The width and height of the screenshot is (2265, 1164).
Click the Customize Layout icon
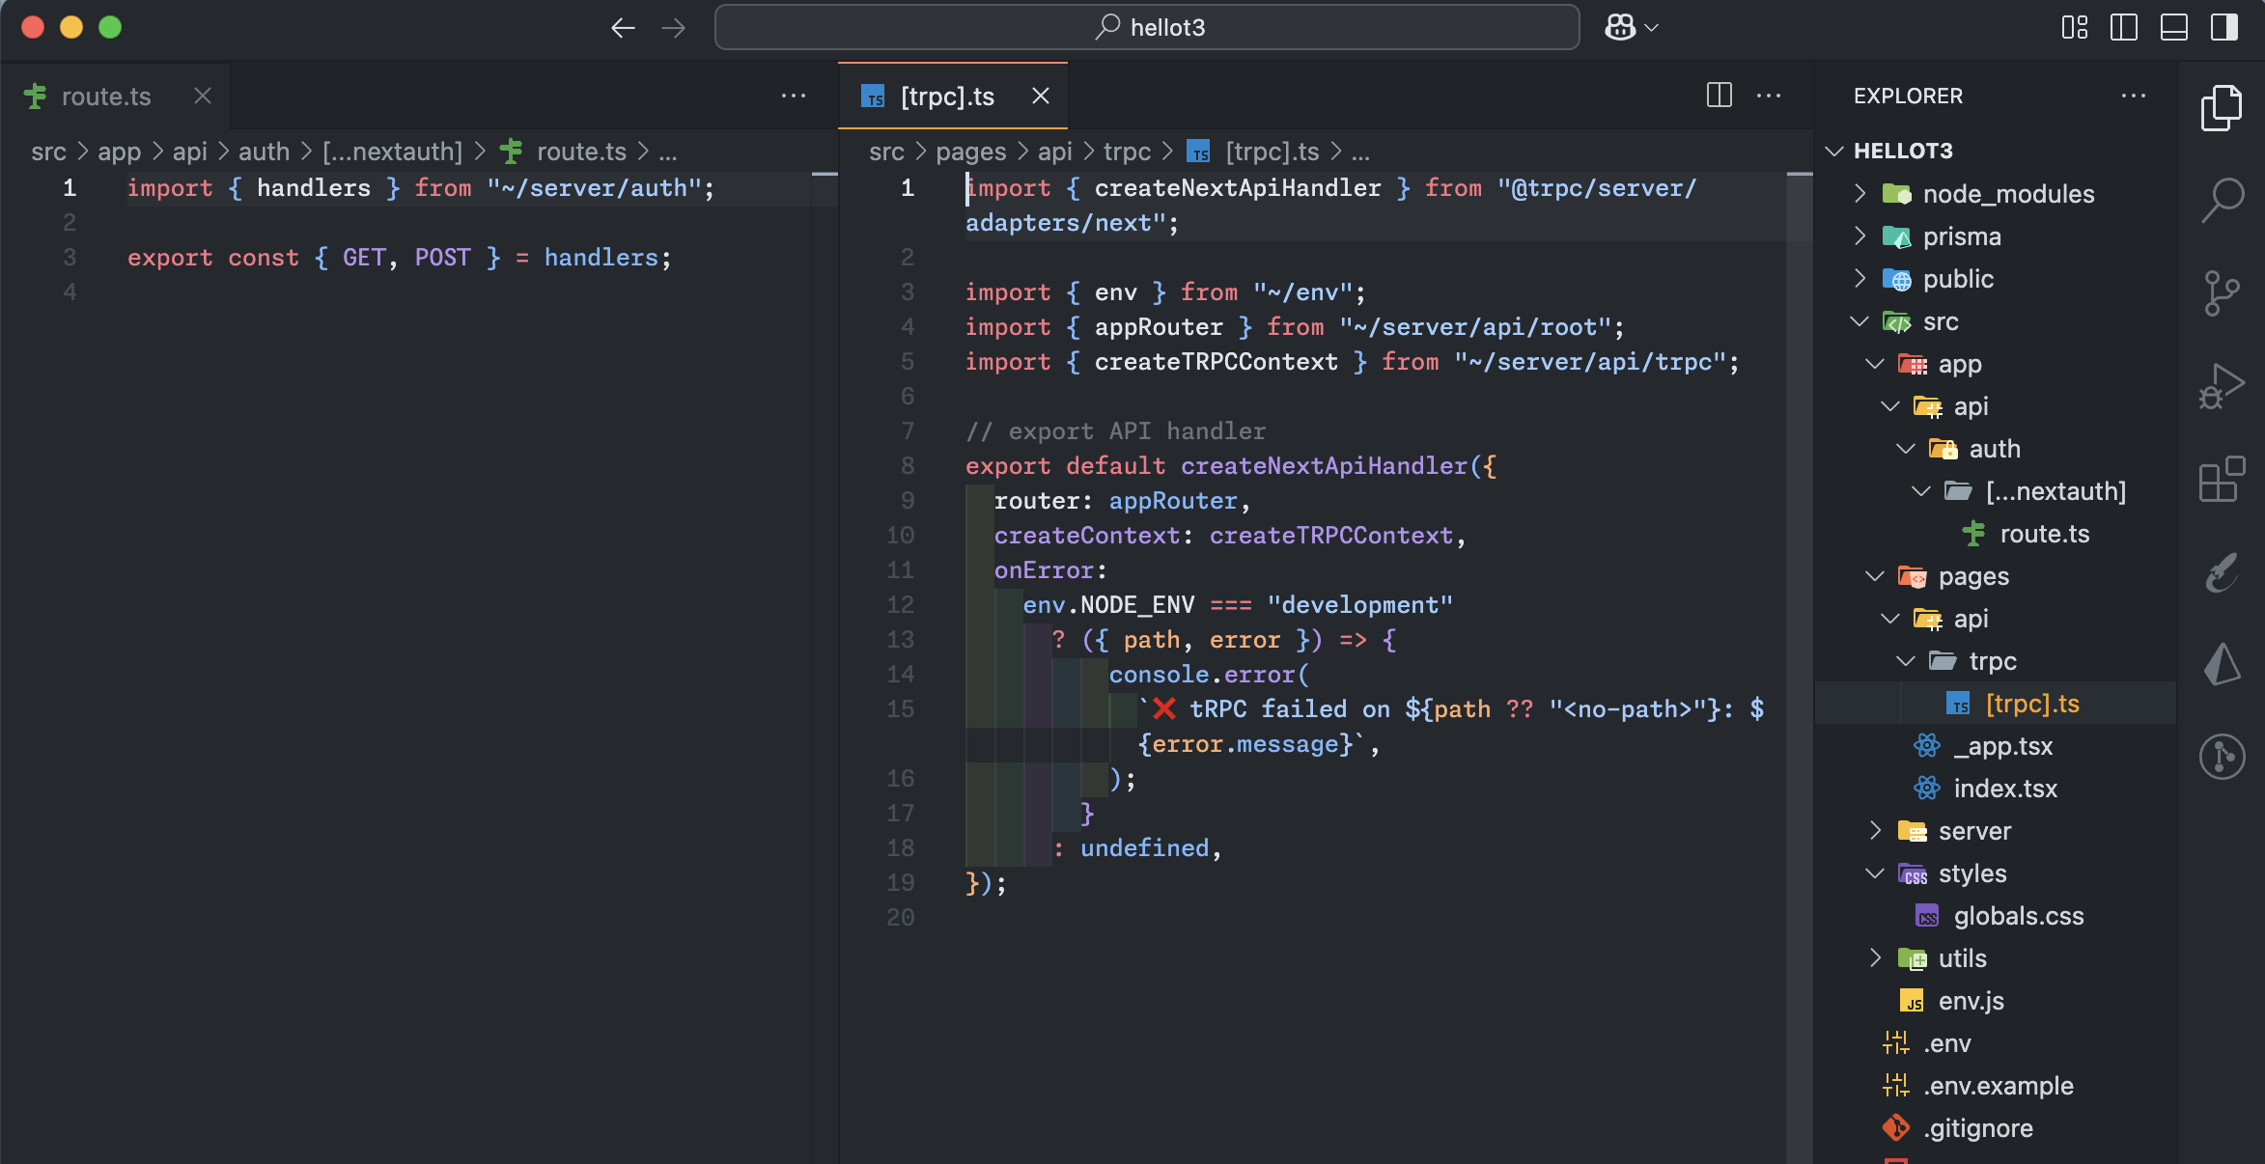pyautogui.click(x=2074, y=27)
